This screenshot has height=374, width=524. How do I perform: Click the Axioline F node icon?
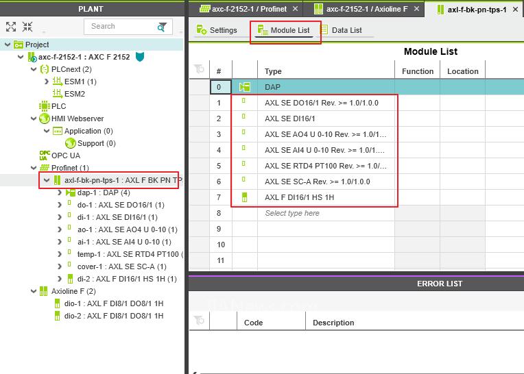[43, 291]
